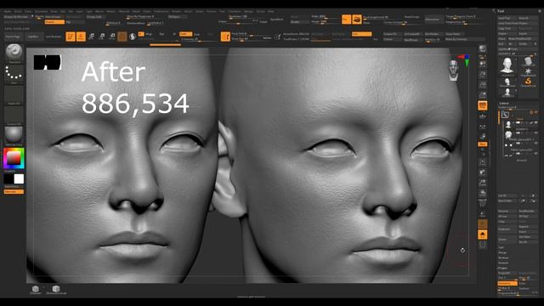Open the Transform menu
The height and width of the screenshot is (306, 544).
235,11
